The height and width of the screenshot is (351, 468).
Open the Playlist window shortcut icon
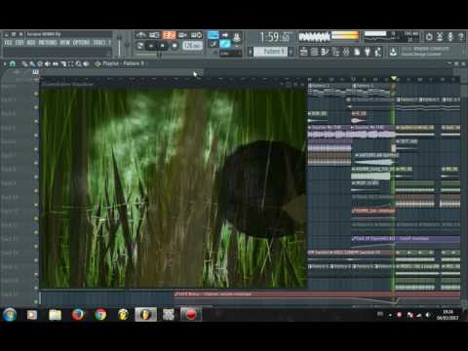click(303, 52)
